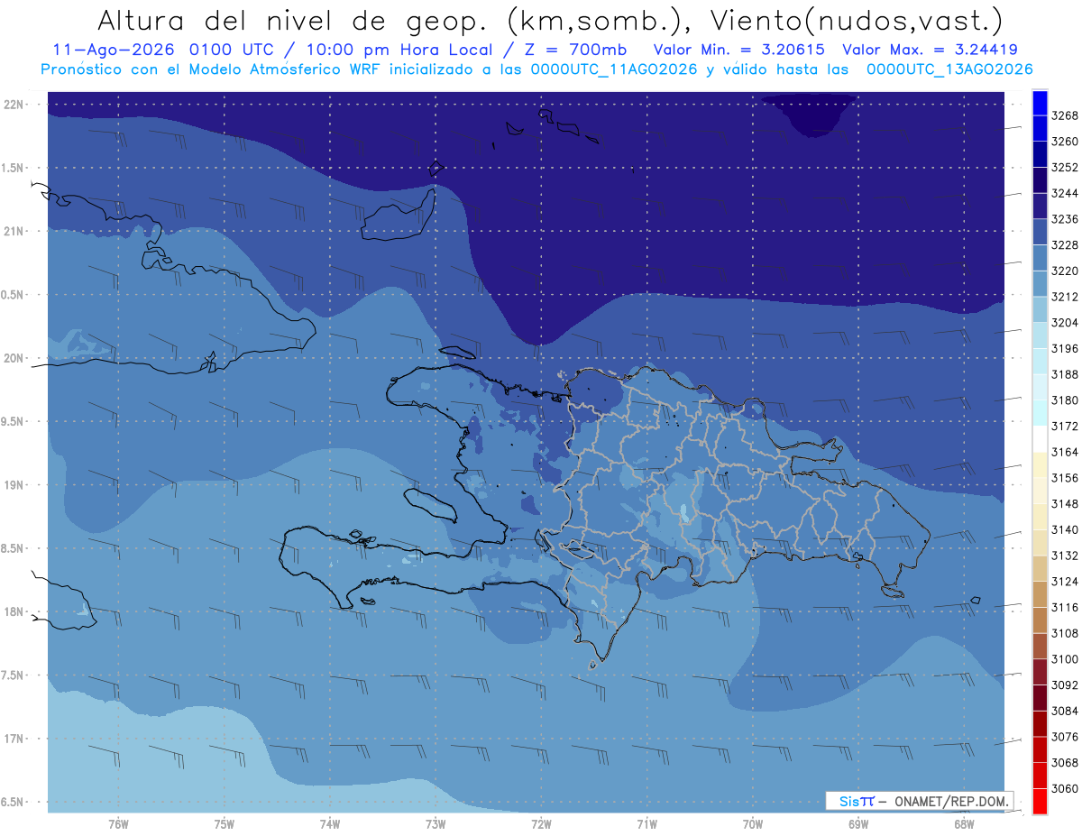The image size is (1082, 836).
Task: Click the 3100 colorbar value
Action: coord(1065,659)
